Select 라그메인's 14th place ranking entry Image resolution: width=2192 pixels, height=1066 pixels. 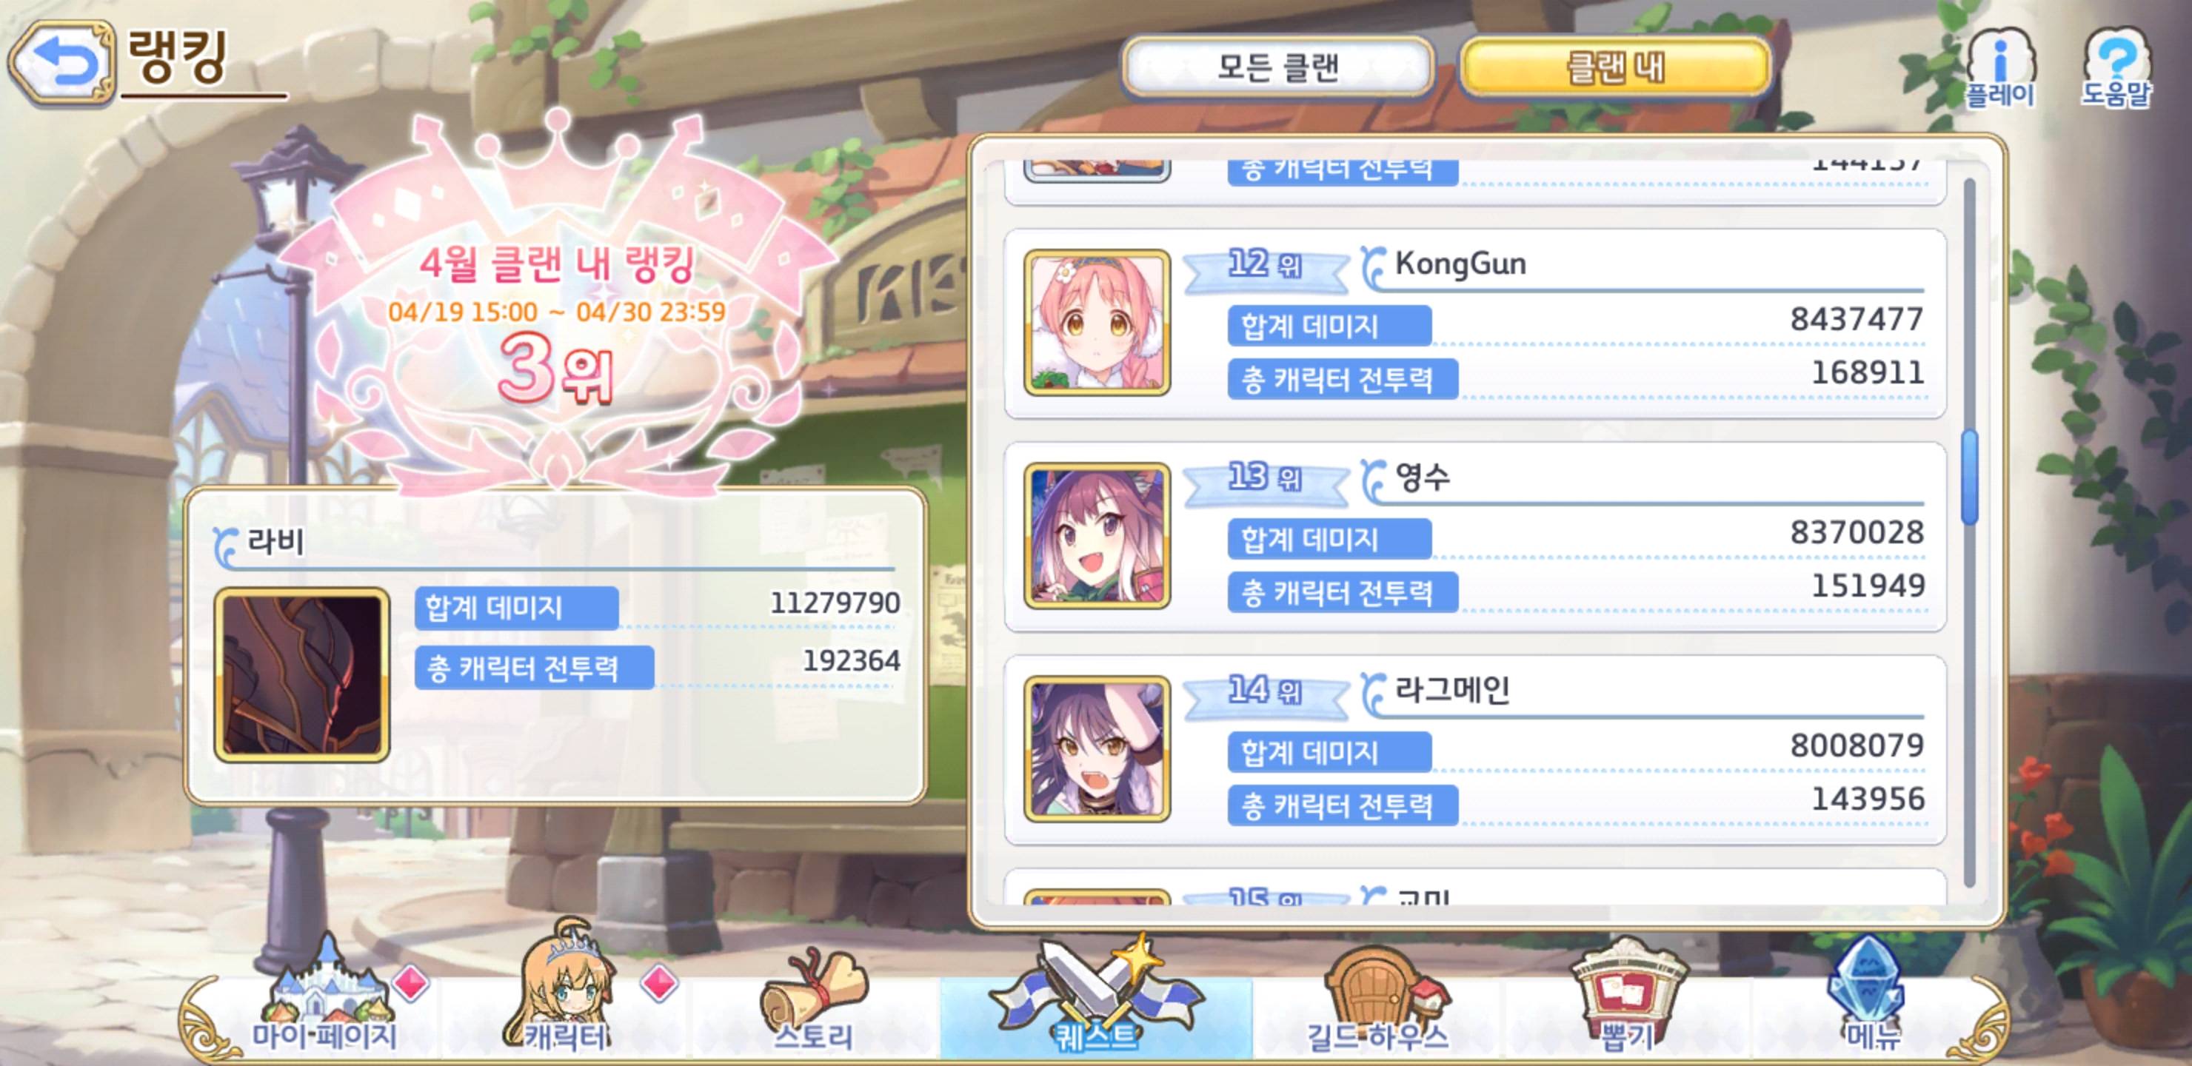(x=1475, y=749)
